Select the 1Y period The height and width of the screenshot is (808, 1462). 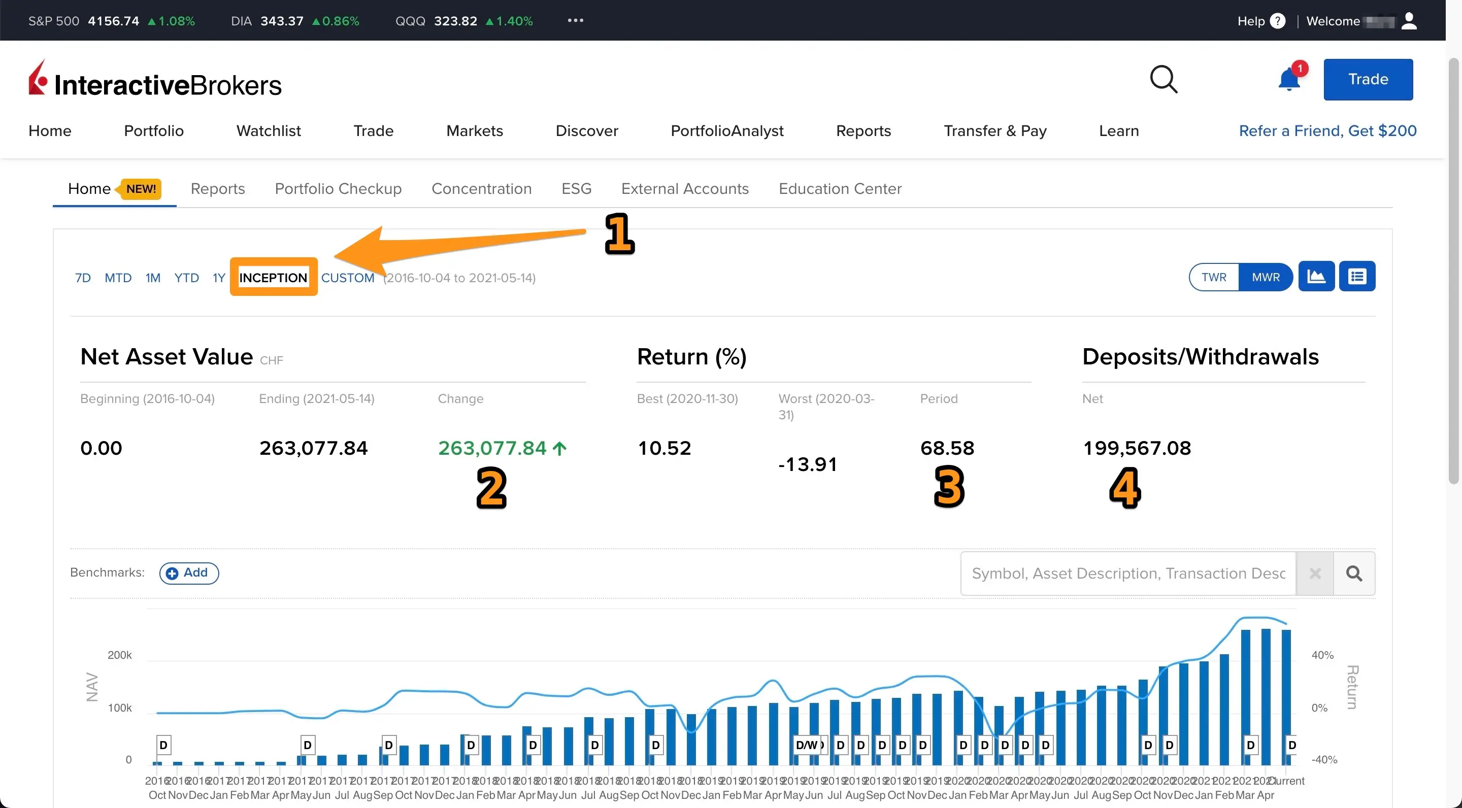point(218,278)
